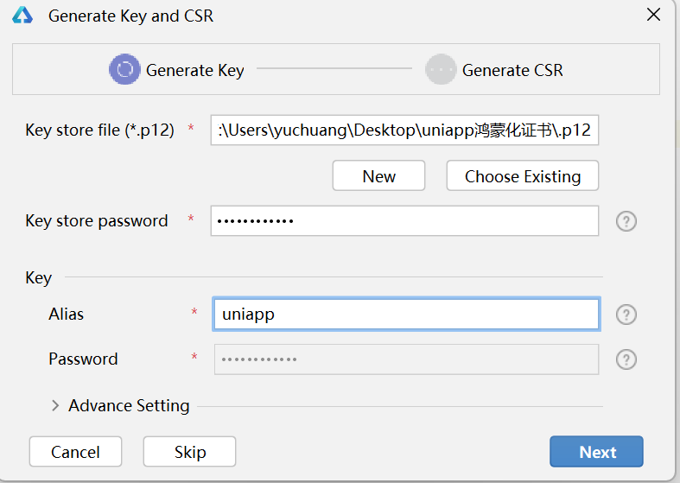This screenshot has width=680, height=483.
Task: Click the disabled key Password field
Action: [x=406, y=359]
